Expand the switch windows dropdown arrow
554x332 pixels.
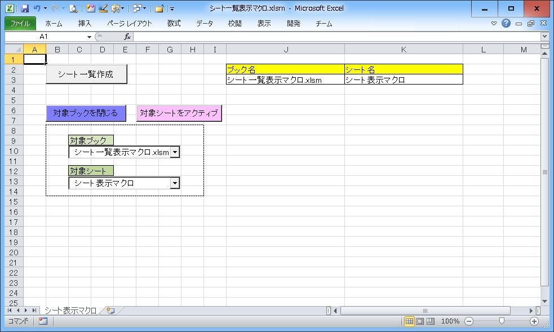coord(144,8)
